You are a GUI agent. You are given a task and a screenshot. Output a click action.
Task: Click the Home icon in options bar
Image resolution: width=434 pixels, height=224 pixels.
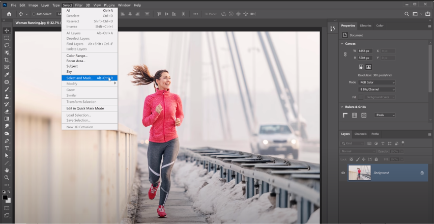[9, 14]
